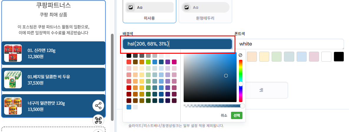This screenshot has height=132, width=349.
Task: Select the recent blue swatch in bottom row
Action: coord(129,107)
